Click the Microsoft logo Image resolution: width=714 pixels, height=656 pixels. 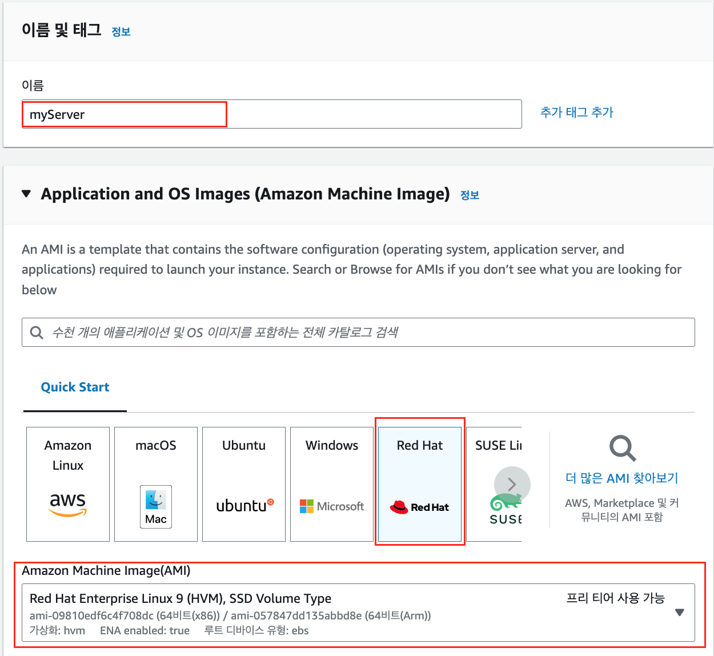pyautogui.click(x=332, y=506)
